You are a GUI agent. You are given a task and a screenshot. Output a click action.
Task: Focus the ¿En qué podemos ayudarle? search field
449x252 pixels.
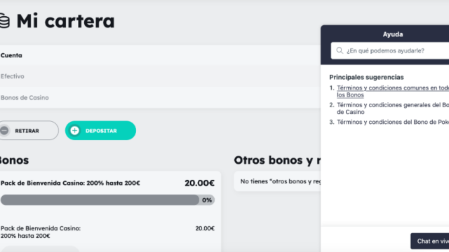click(390, 51)
